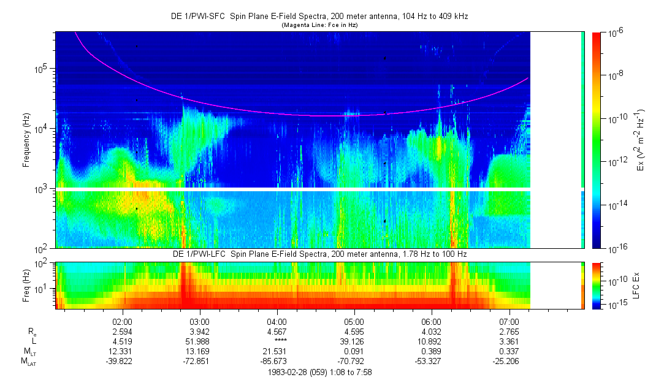Click the MLAT value -85.673
This screenshot has height=380, width=664.
pyautogui.click(x=277, y=360)
